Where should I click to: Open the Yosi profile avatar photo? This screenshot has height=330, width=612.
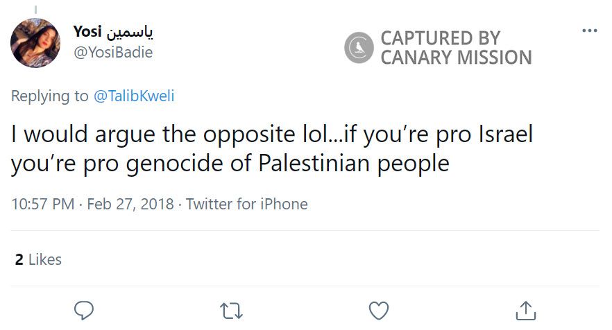coord(35,43)
